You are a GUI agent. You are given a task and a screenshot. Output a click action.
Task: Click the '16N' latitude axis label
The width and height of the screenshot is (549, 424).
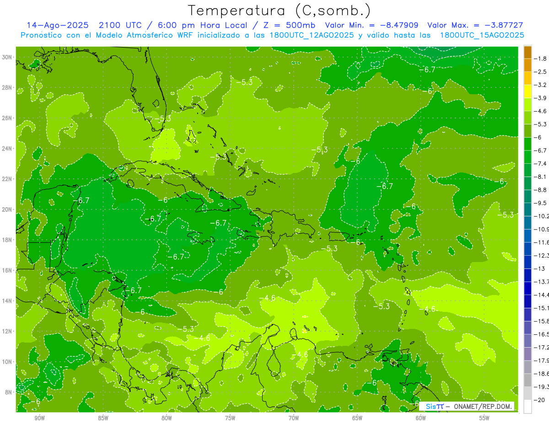coord(7,270)
